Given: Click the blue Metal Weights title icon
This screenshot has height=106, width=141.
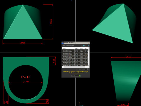Looking at the screenshot, I should pos(63,43).
